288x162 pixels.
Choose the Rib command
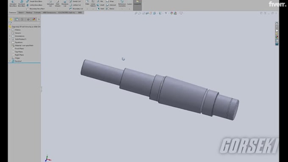click(100, 1)
